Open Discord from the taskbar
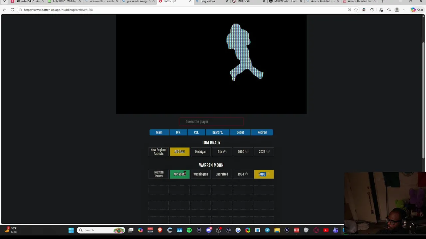Screen dimensions: 426x239 pos(209,230)
